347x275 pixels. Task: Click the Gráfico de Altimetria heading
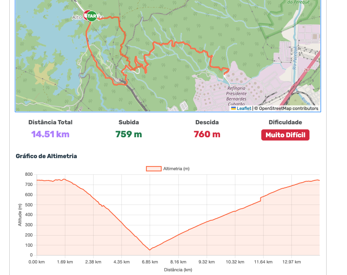46,156
